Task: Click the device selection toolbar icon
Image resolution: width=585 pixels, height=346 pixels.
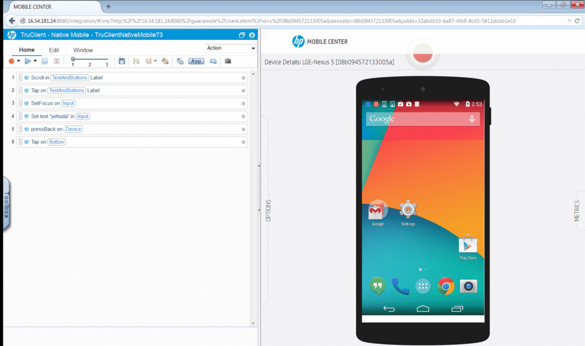Action: click(214, 61)
